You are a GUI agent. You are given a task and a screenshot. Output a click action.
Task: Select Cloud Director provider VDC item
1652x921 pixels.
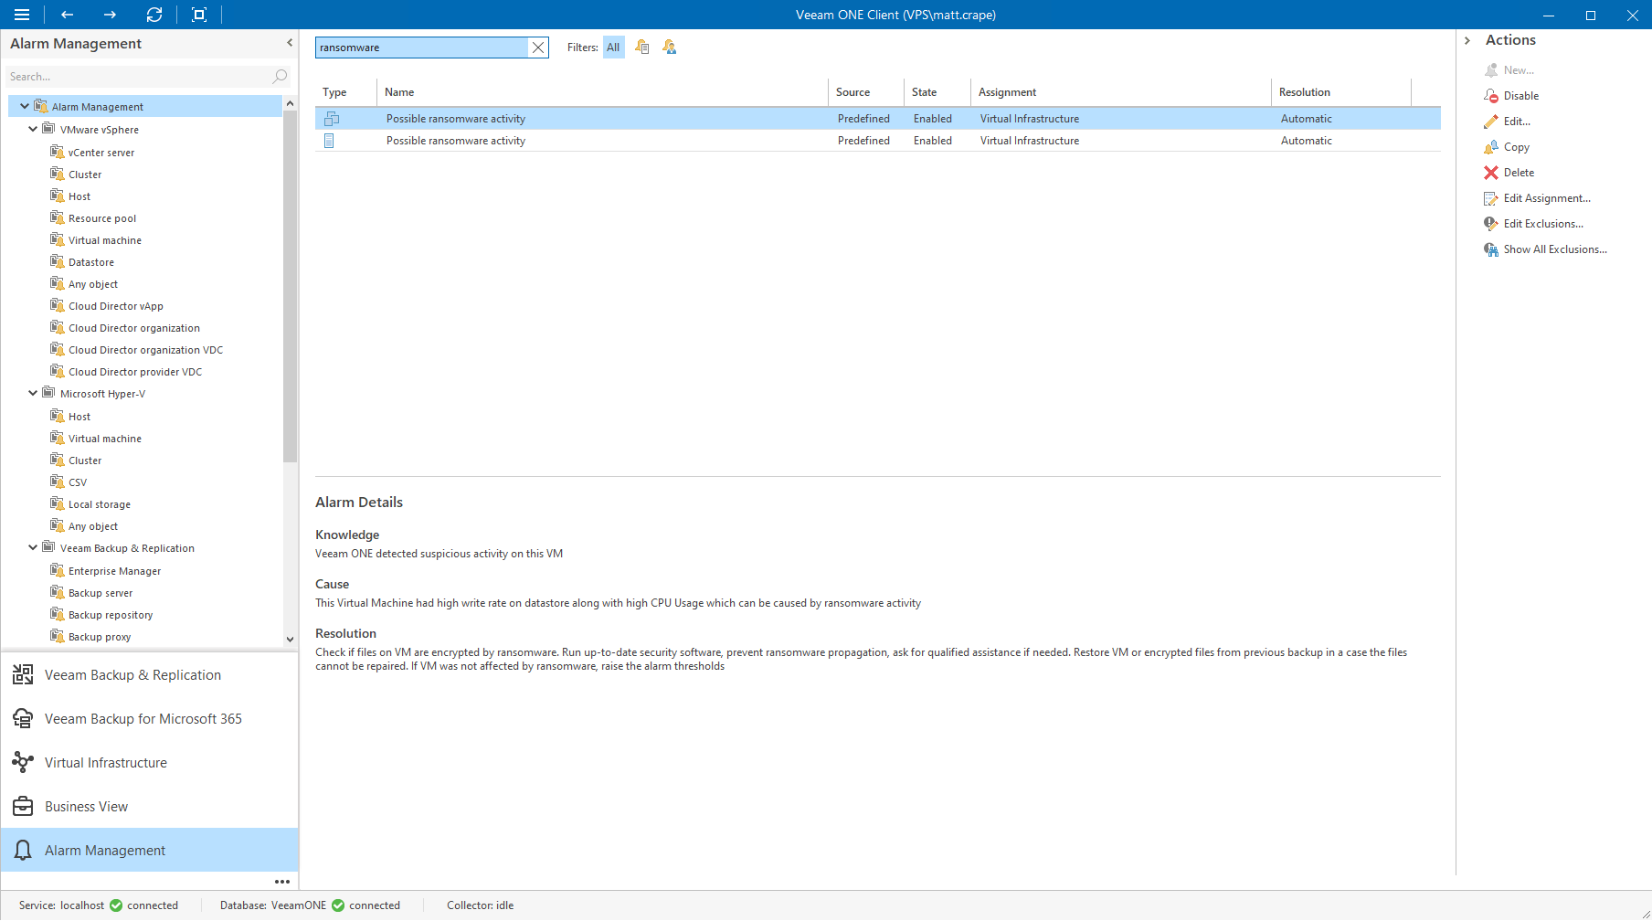[x=135, y=372]
